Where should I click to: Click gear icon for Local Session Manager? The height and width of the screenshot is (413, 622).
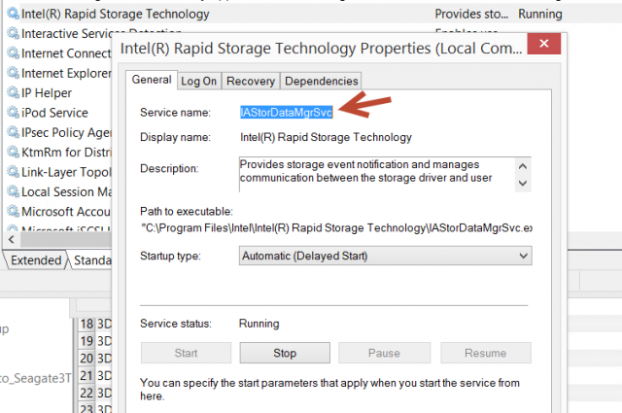point(13,191)
